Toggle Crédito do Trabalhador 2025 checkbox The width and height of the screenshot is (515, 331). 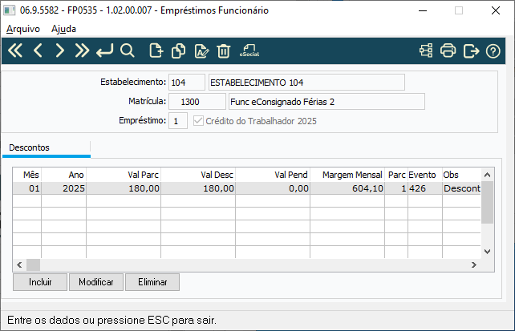[x=198, y=121]
